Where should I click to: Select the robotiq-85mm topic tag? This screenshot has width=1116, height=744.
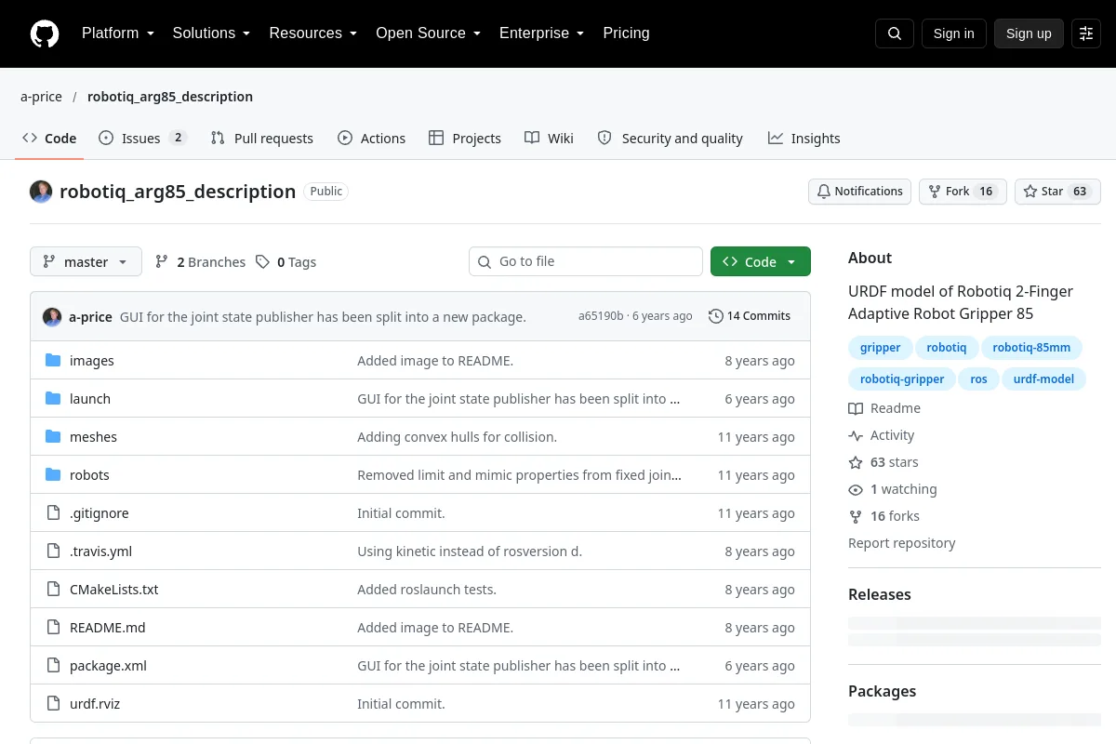1031,348
